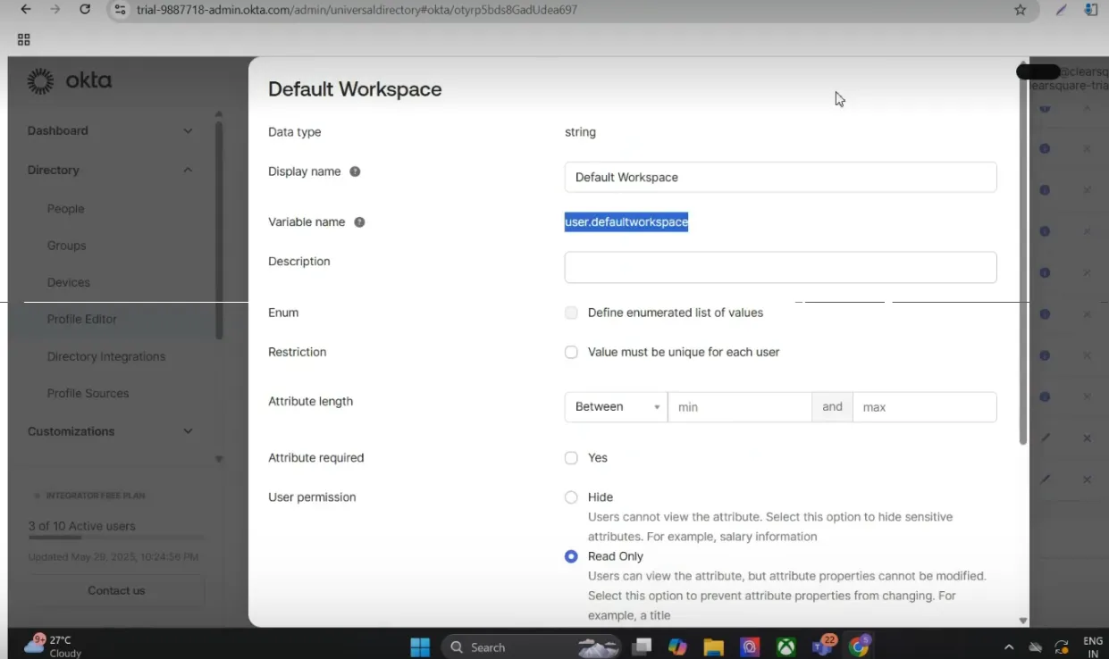Select the Read Only user permission option

(x=571, y=556)
